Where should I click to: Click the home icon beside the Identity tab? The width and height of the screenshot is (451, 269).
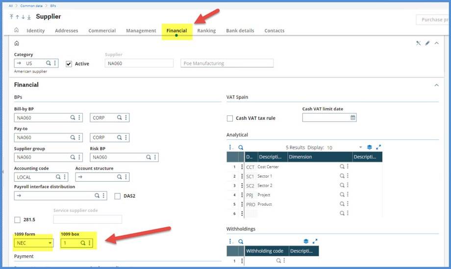tap(16, 30)
